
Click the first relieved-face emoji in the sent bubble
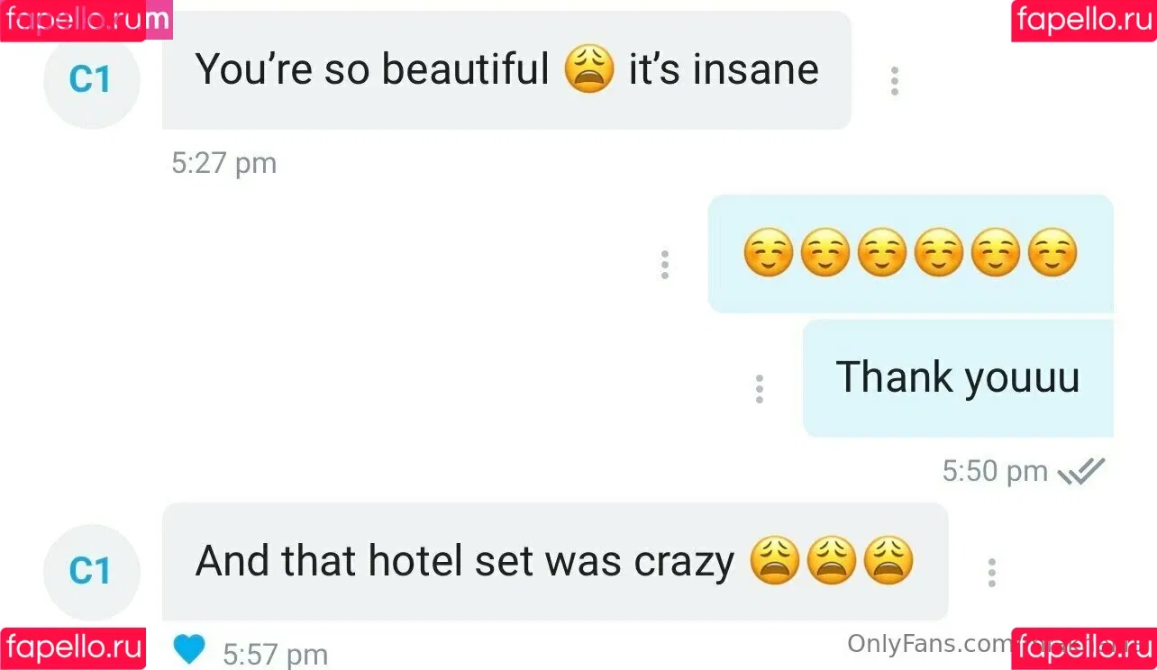768,251
